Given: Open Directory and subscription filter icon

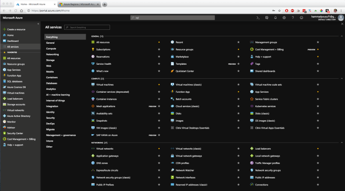Looking at the screenshot, I should (267, 18).
